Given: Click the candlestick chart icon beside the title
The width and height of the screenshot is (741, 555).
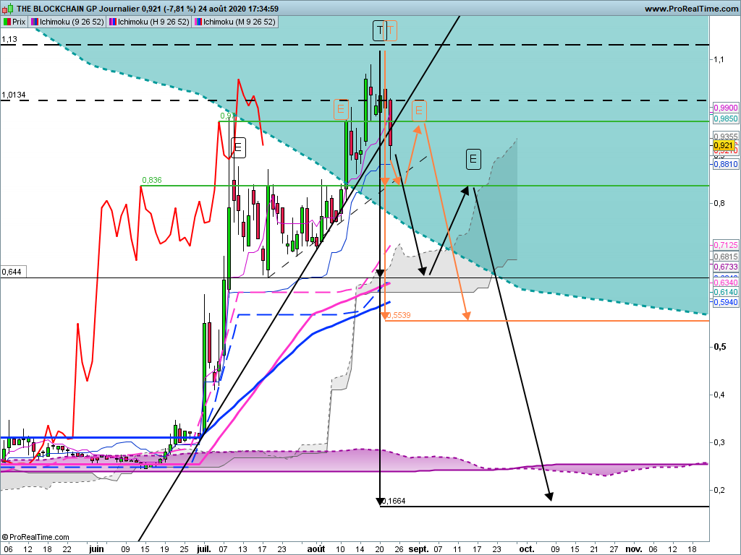Looking at the screenshot, I should click(7, 9).
